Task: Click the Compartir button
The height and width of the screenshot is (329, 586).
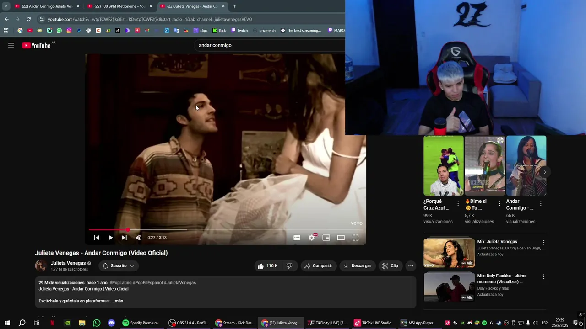Action: click(x=319, y=266)
